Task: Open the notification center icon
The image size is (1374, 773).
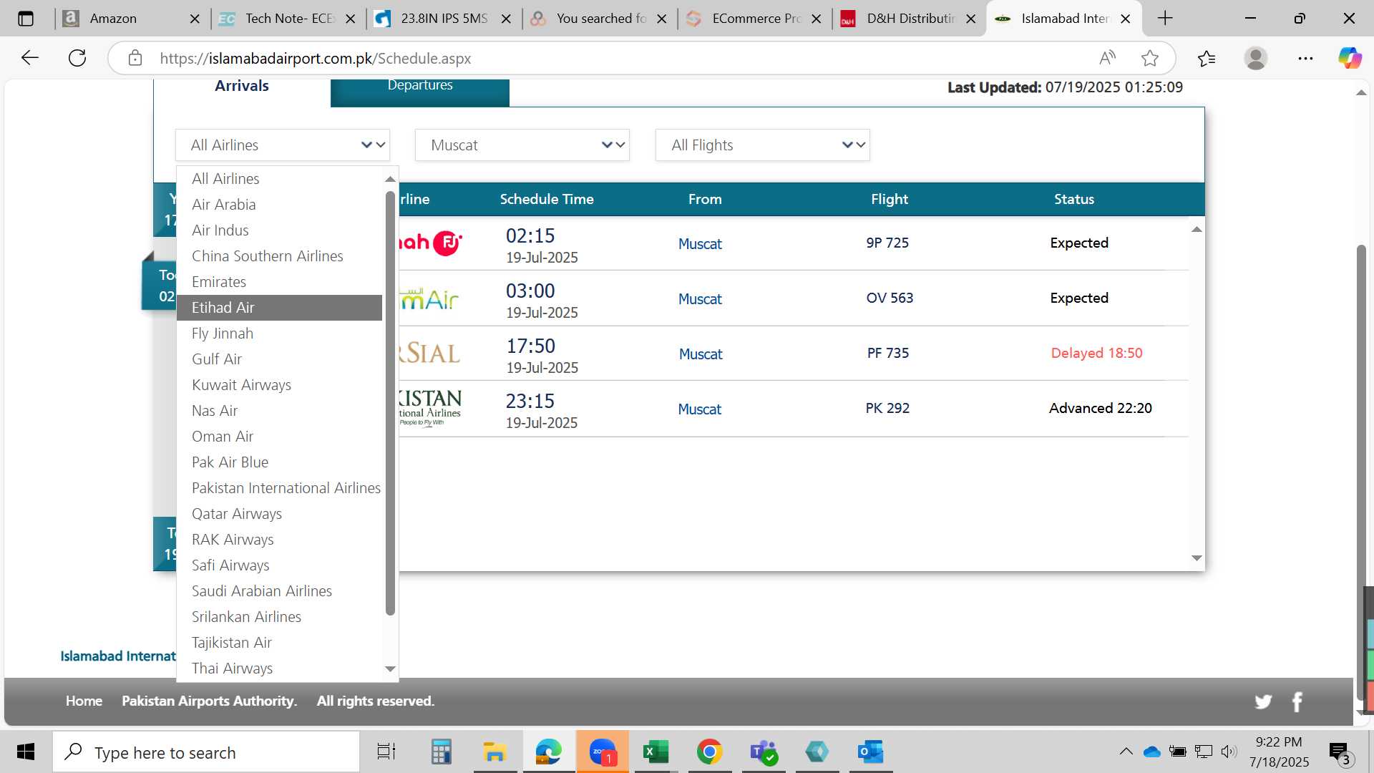Action: 1340,752
